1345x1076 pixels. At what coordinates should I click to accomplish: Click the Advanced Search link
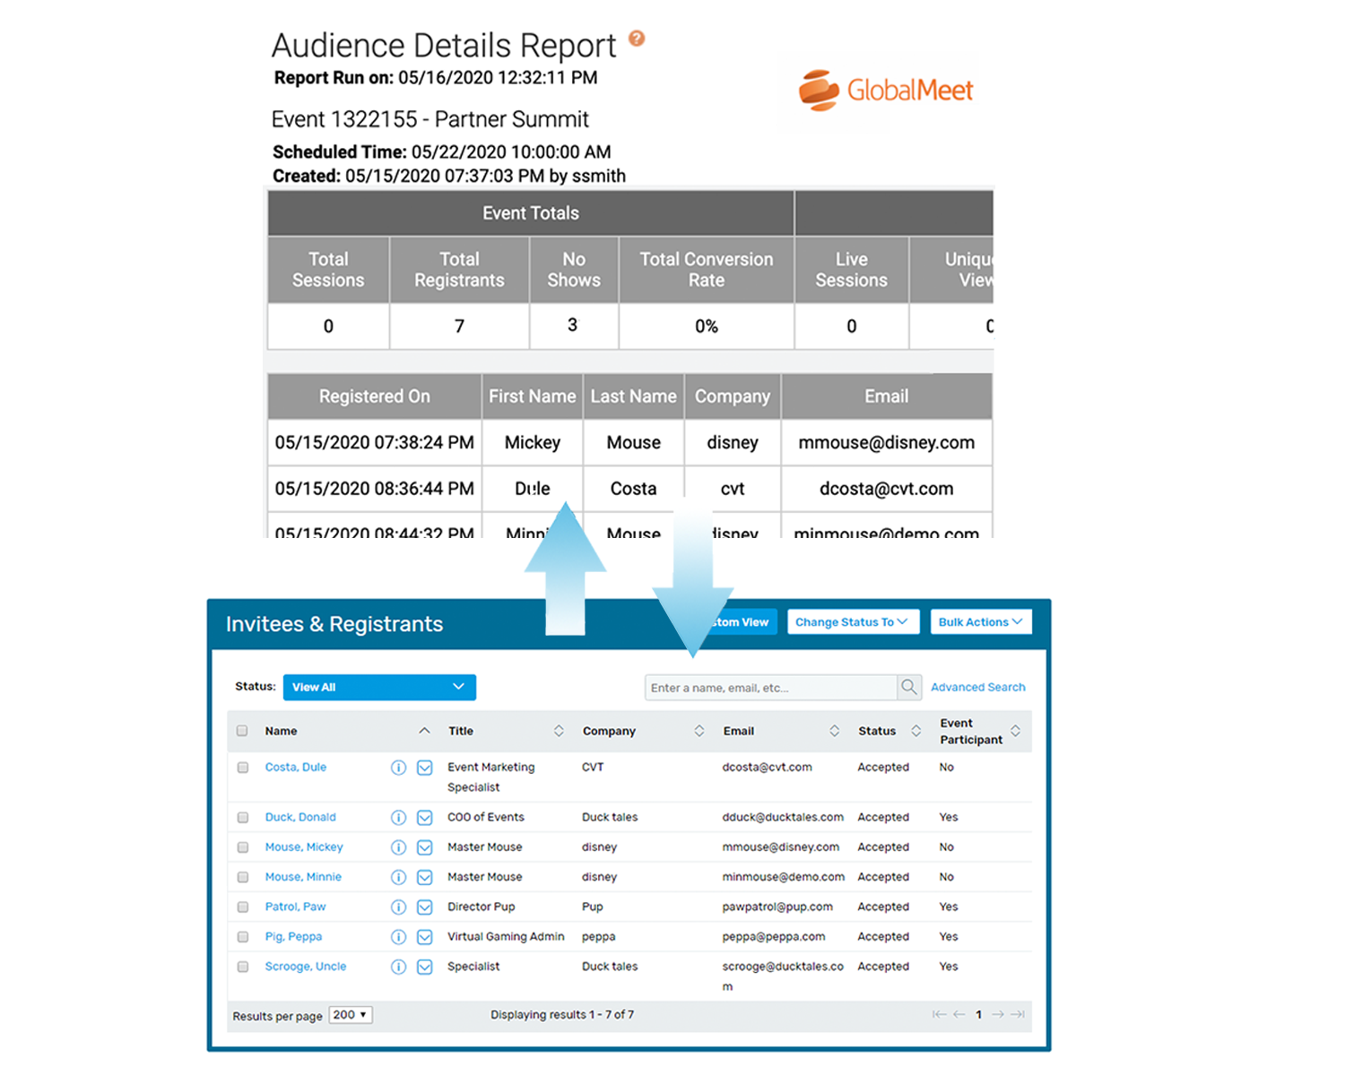coord(977,687)
